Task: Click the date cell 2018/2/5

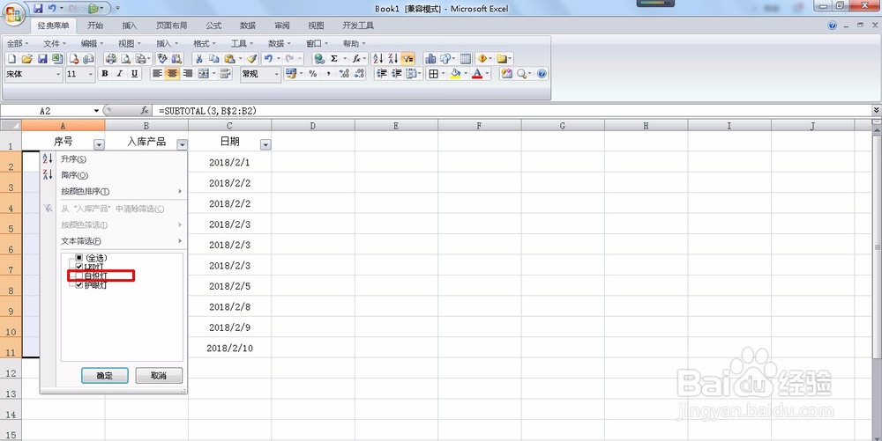Action: pyautogui.click(x=229, y=286)
